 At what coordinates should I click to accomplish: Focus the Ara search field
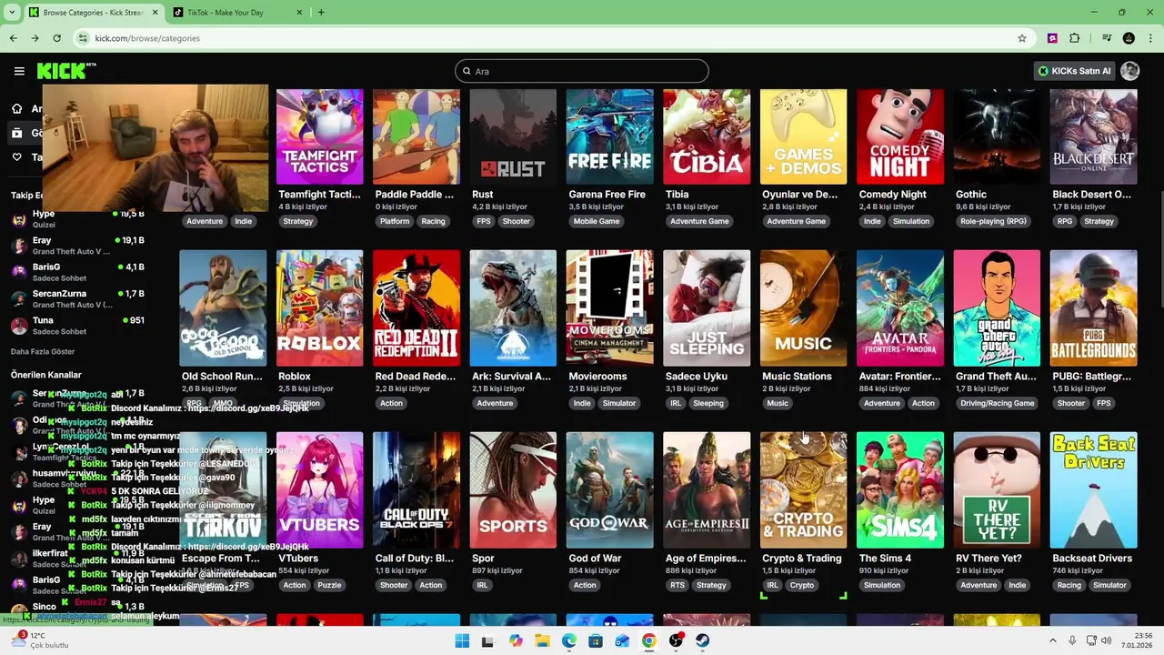click(x=582, y=71)
